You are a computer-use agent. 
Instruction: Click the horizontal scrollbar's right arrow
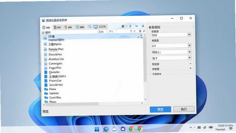tap(142, 103)
